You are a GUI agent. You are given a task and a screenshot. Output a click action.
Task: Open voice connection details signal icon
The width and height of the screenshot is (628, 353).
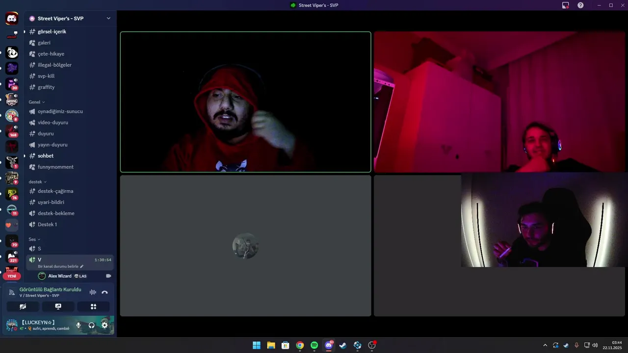pyautogui.click(x=12, y=292)
